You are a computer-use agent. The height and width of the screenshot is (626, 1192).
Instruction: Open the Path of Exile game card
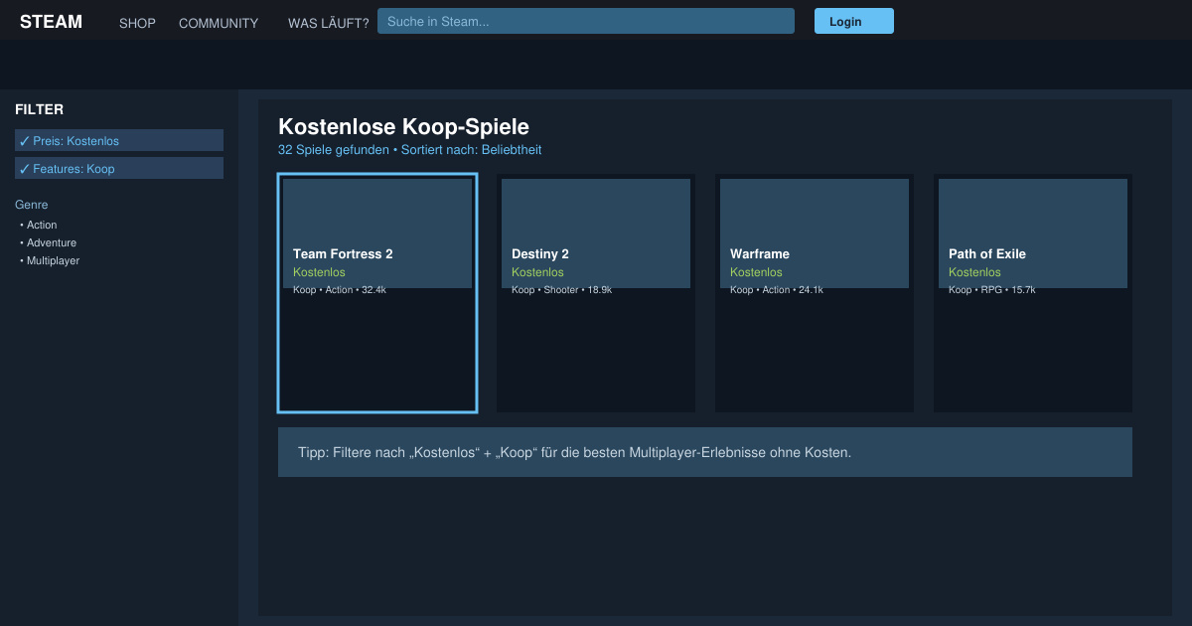[x=1033, y=293]
